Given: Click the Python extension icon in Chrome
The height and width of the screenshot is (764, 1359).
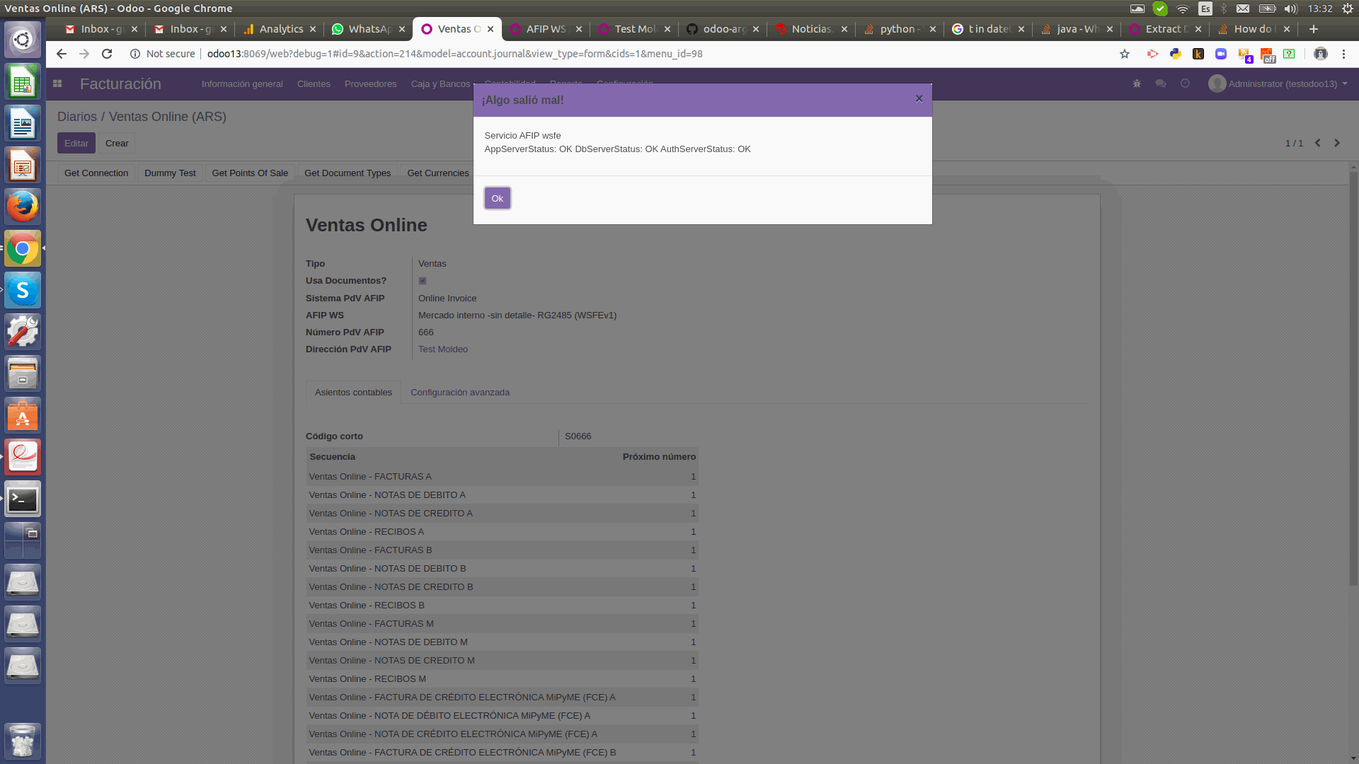Looking at the screenshot, I should pos(1176,54).
